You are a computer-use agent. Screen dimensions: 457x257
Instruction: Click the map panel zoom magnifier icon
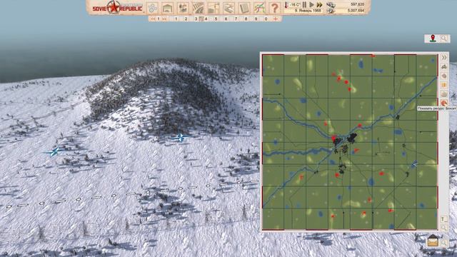(443, 227)
